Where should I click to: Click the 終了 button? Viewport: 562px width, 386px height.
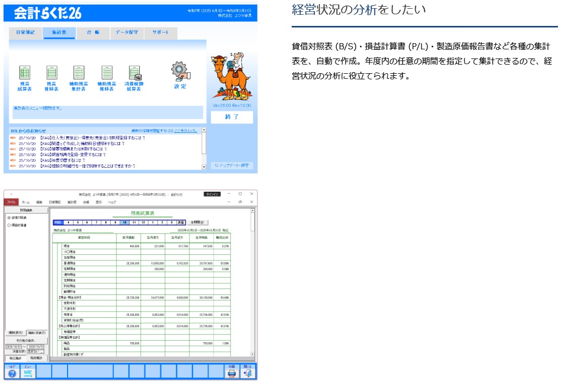pos(231,117)
